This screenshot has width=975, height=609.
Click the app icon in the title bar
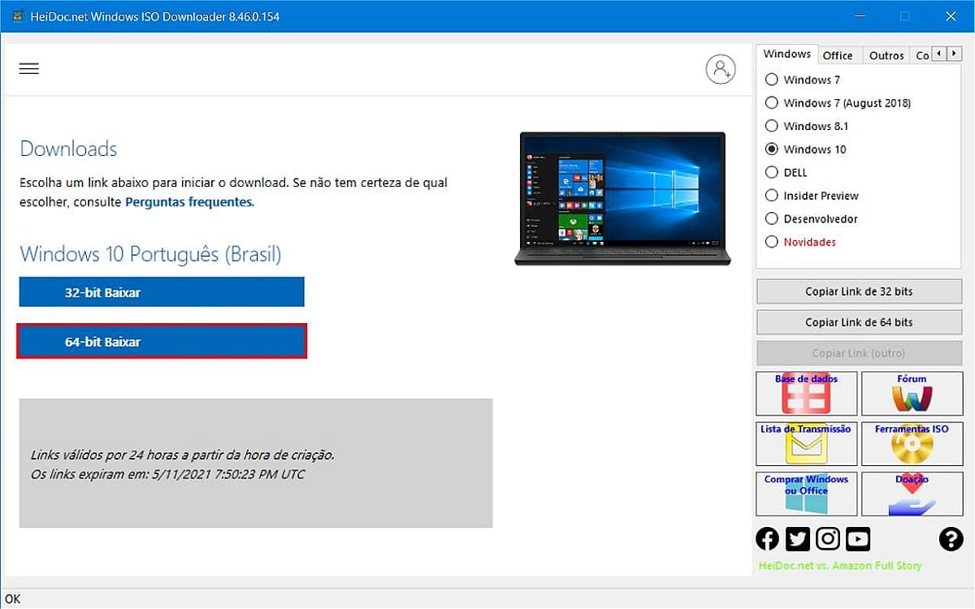click(16, 16)
